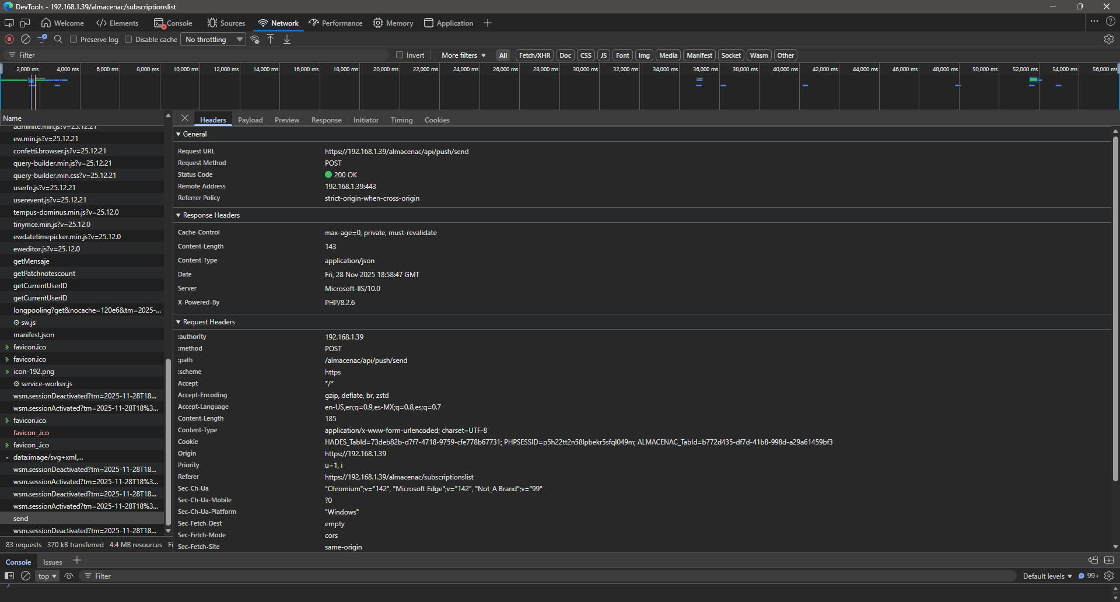The image size is (1120, 602).
Task: Open network conditions wifi icon
Action: (255, 39)
